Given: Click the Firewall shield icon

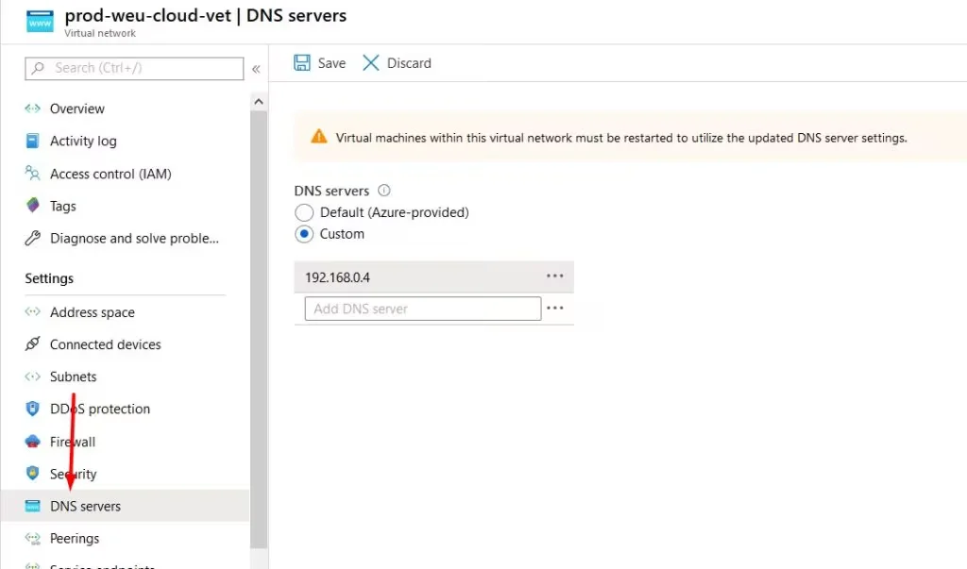Looking at the screenshot, I should pos(32,442).
